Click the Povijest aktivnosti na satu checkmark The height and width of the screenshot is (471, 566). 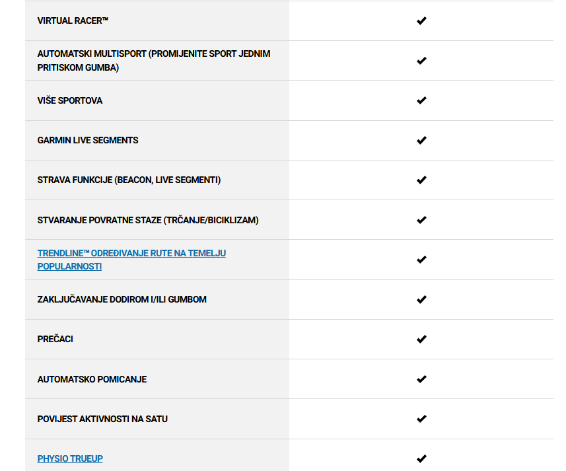click(x=421, y=419)
